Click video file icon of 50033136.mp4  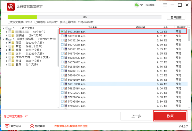(x=66, y=40)
